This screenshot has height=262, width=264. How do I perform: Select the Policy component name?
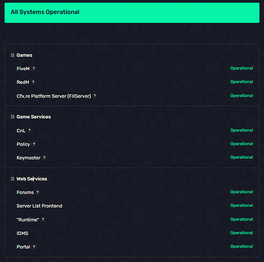23,144
